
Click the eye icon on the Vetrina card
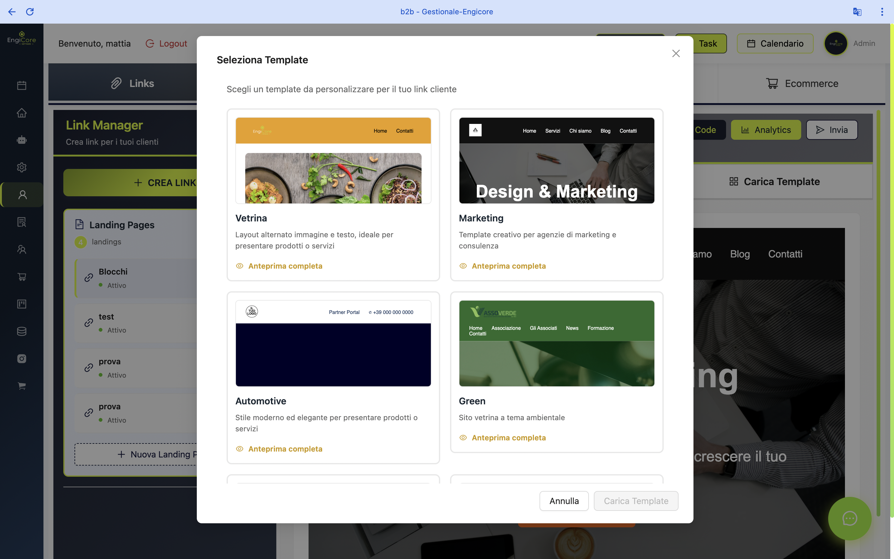(240, 266)
